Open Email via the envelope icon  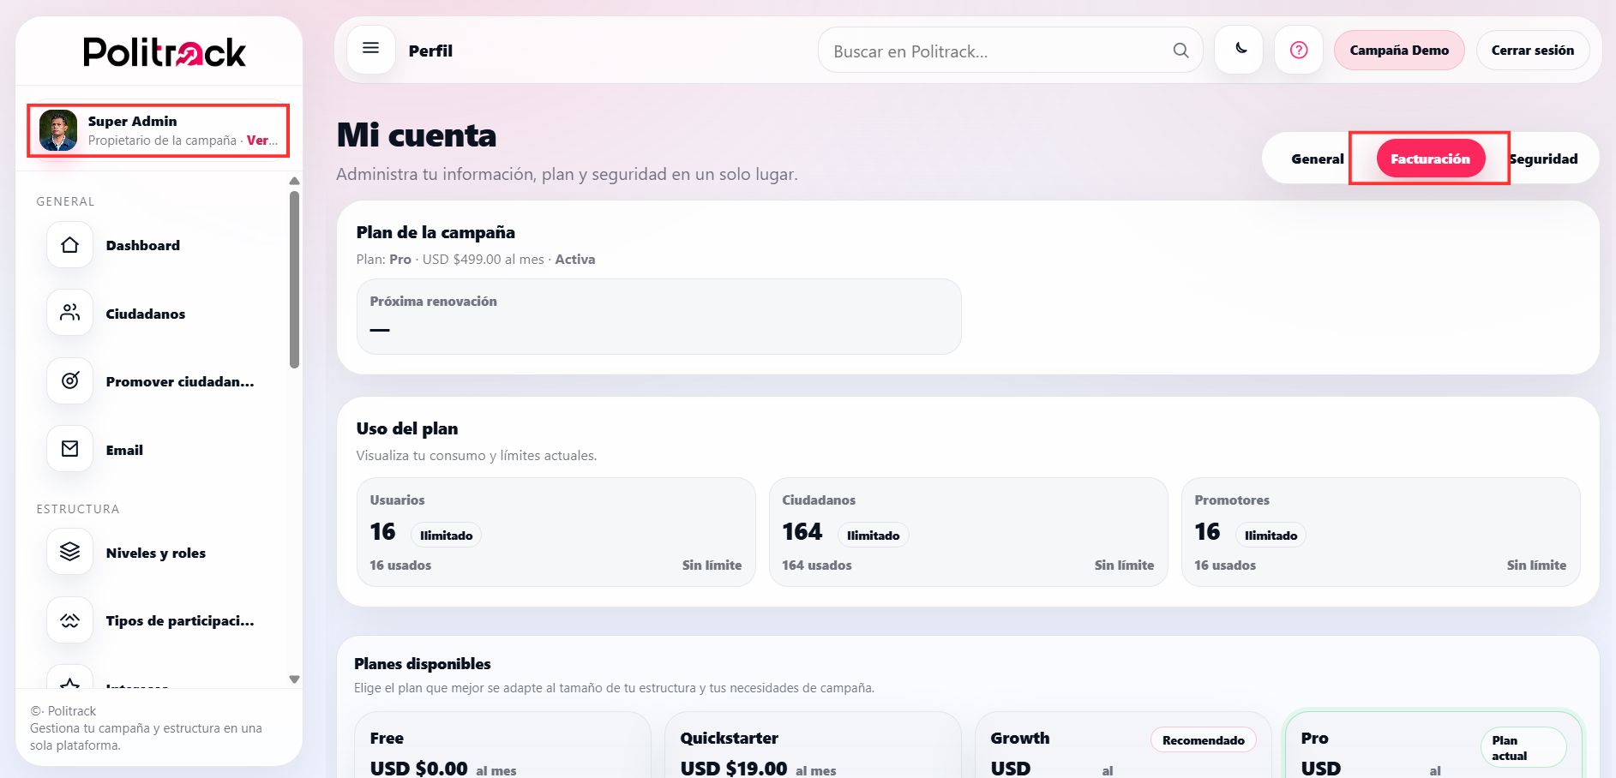pos(69,448)
